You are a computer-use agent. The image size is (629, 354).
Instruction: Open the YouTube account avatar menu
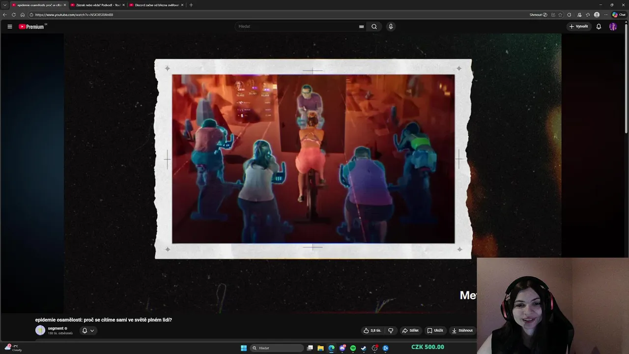pyautogui.click(x=613, y=27)
